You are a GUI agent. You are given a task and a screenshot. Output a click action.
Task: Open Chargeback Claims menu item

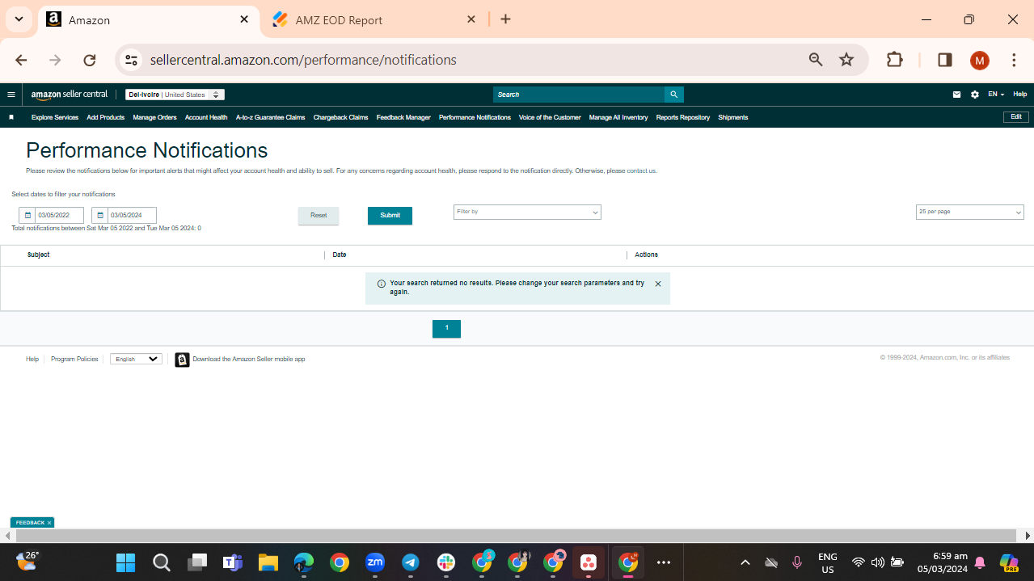[x=340, y=117]
